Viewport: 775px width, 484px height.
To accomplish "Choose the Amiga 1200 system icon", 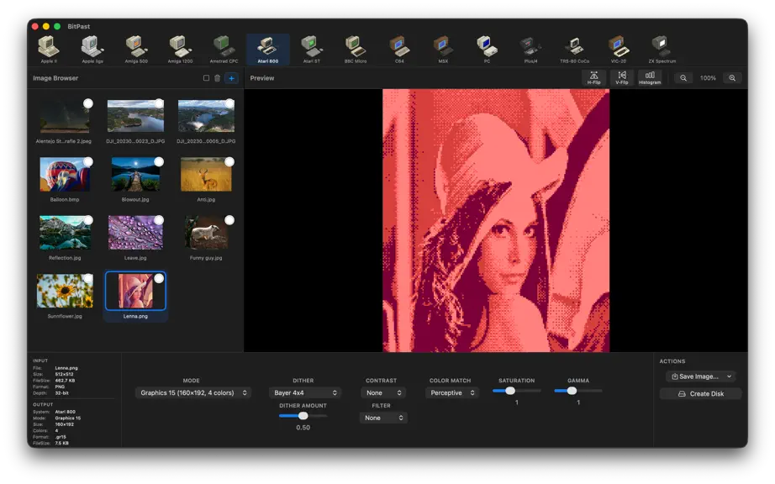I will (180, 50).
